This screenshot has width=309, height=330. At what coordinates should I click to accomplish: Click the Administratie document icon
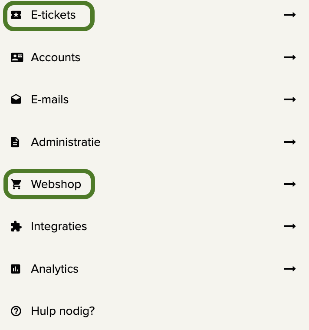(15, 142)
